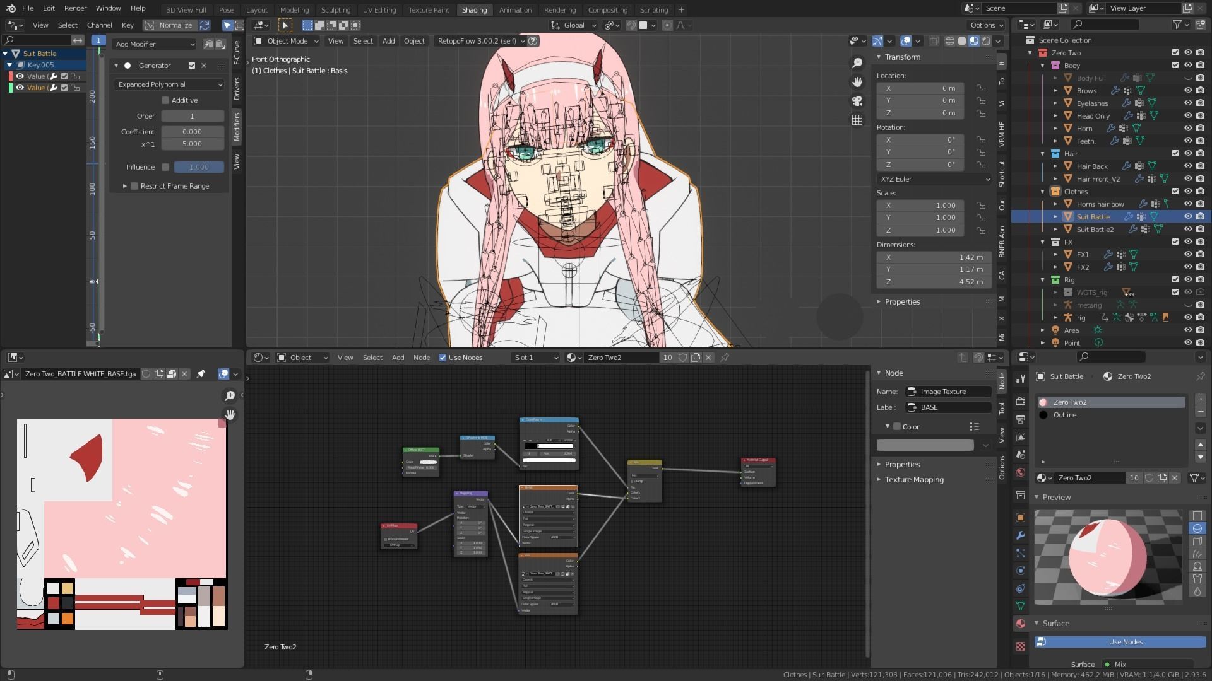Switch to the UV Editing workspace tab
Viewport: 1212px width, 681px height.
coord(379,9)
